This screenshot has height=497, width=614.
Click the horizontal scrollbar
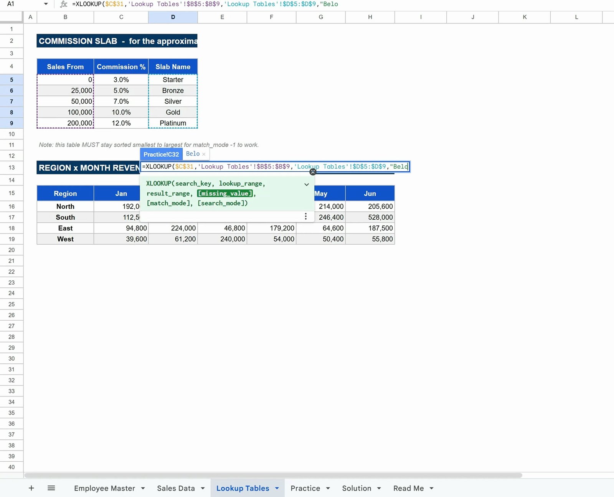[273, 475]
